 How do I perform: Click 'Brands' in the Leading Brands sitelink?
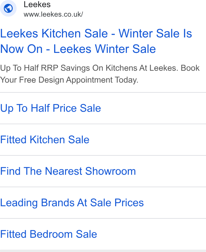coord(58,203)
